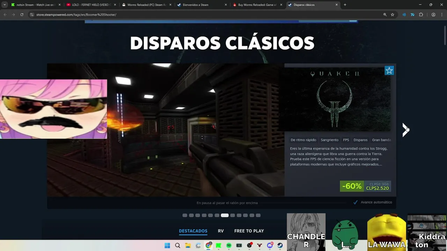Image resolution: width=447 pixels, height=251 pixels.
Task: Click the Gran banda tag
Action: click(381, 140)
